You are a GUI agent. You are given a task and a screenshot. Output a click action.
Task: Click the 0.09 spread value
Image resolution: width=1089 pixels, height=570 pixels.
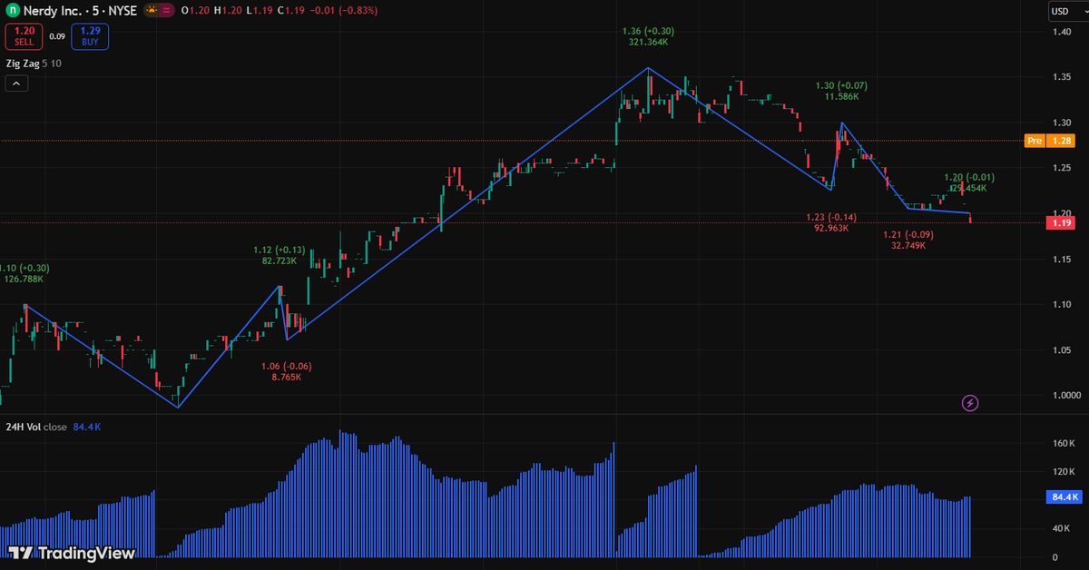coord(57,36)
